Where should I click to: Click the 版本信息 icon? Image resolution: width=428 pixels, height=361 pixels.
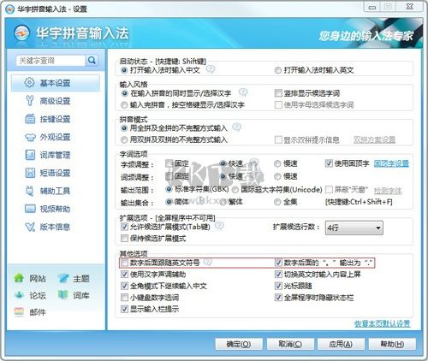[30, 227]
